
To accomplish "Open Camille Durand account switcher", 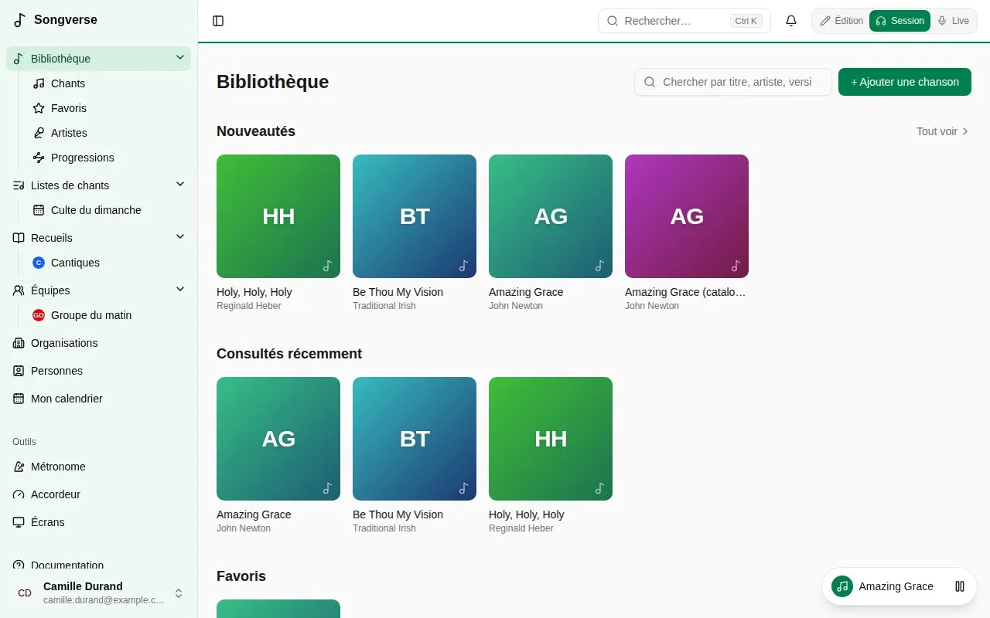I will 98,593.
